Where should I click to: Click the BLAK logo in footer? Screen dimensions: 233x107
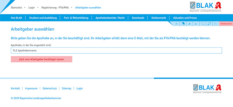(x=207, y=89)
